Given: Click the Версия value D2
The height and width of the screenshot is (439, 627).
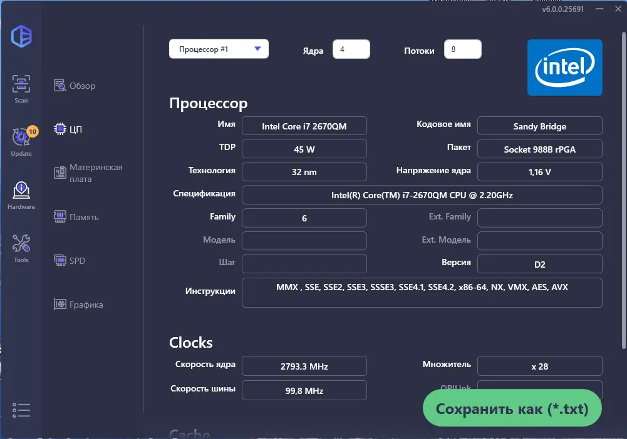Looking at the screenshot, I should point(540,264).
